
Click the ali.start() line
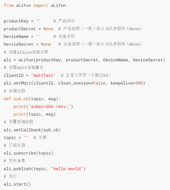click(17, 184)
